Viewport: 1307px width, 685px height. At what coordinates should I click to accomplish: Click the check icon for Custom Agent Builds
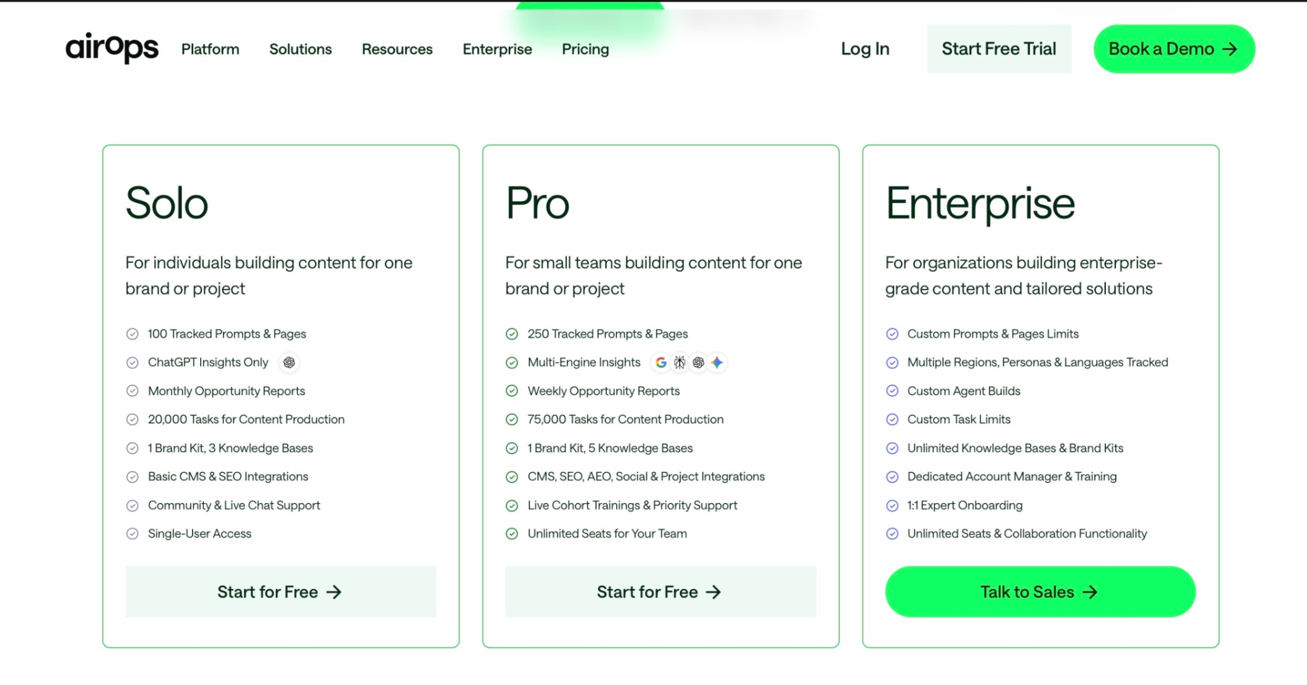pos(892,391)
